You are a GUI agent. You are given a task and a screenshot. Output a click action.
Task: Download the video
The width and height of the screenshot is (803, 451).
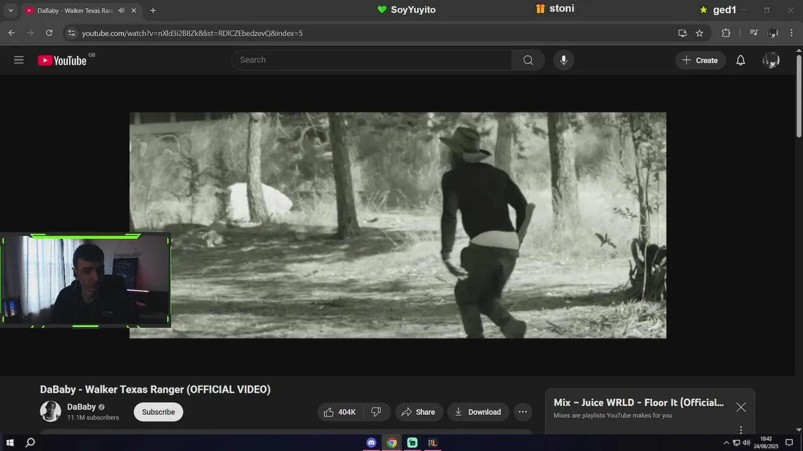pos(478,412)
